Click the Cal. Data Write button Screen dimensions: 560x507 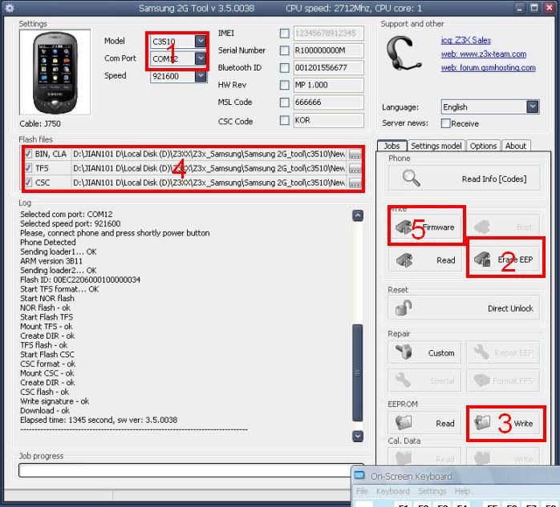point(503,457)
